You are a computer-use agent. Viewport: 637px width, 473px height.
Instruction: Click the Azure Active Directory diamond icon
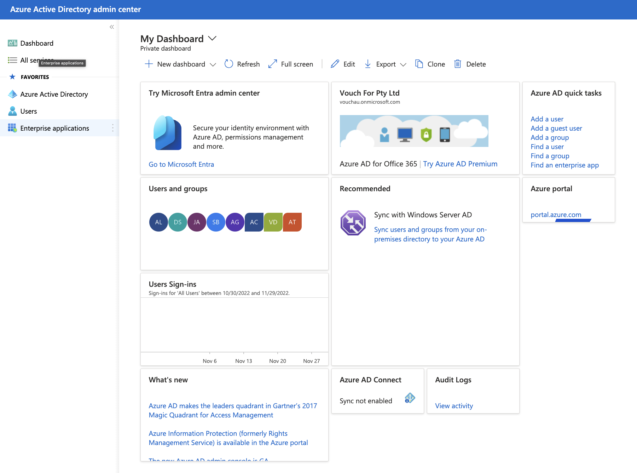pos(12,94)
